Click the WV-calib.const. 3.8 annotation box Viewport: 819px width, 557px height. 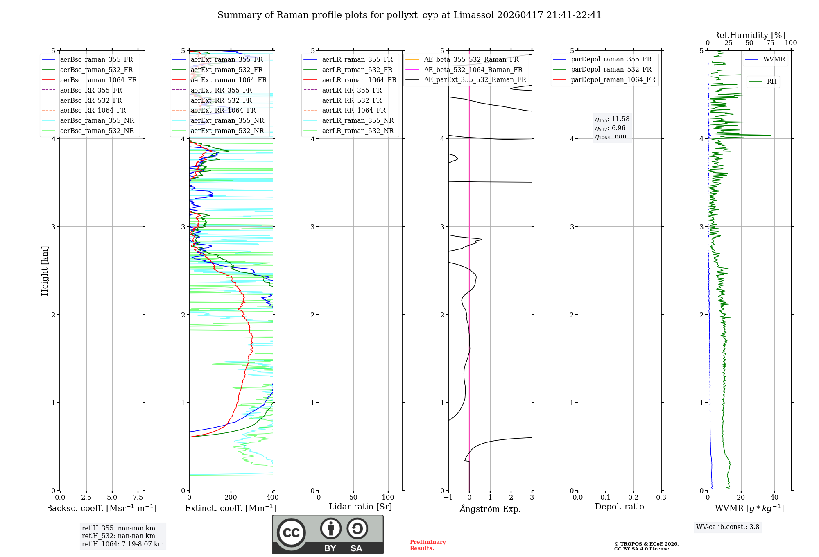[728, 527]
